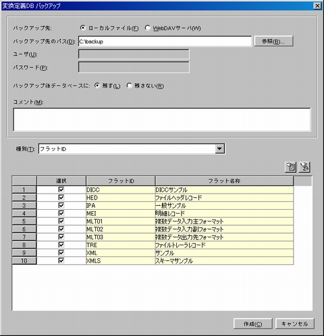Click into the コメント text area
324x336 pixels.
(x=162, y=120)
